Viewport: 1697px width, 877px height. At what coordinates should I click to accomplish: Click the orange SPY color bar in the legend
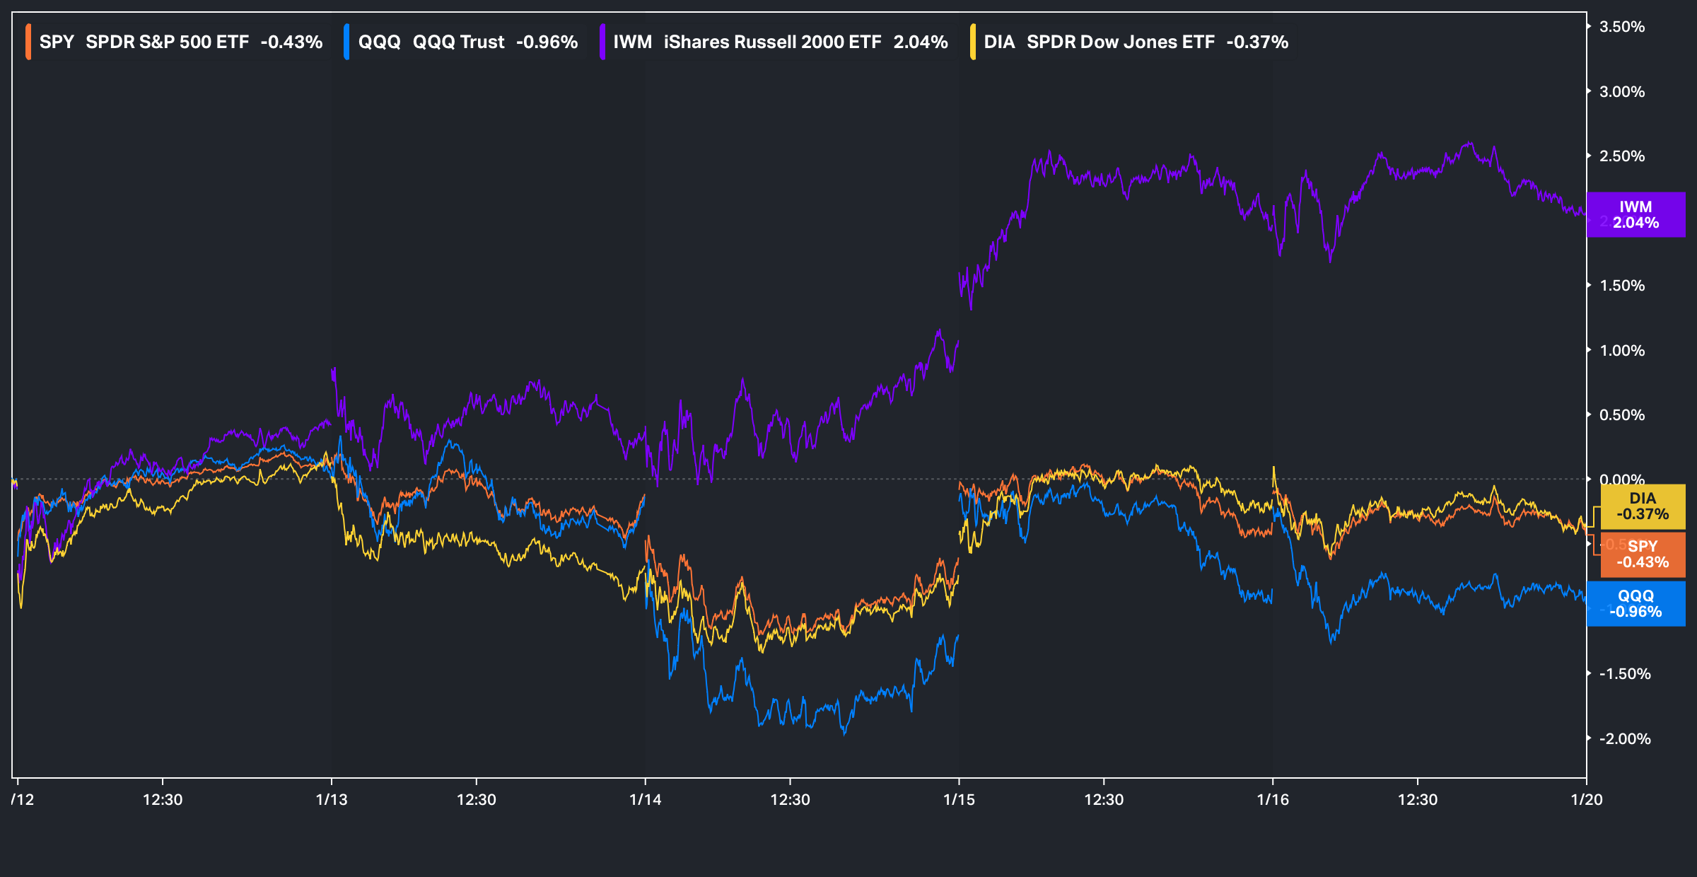tap(28, 42)
